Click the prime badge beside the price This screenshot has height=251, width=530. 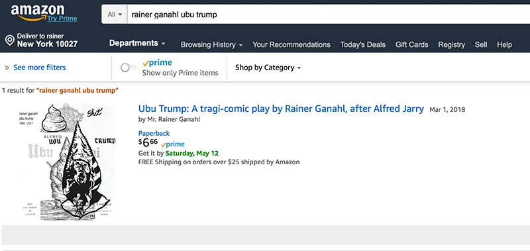[173, 144]
